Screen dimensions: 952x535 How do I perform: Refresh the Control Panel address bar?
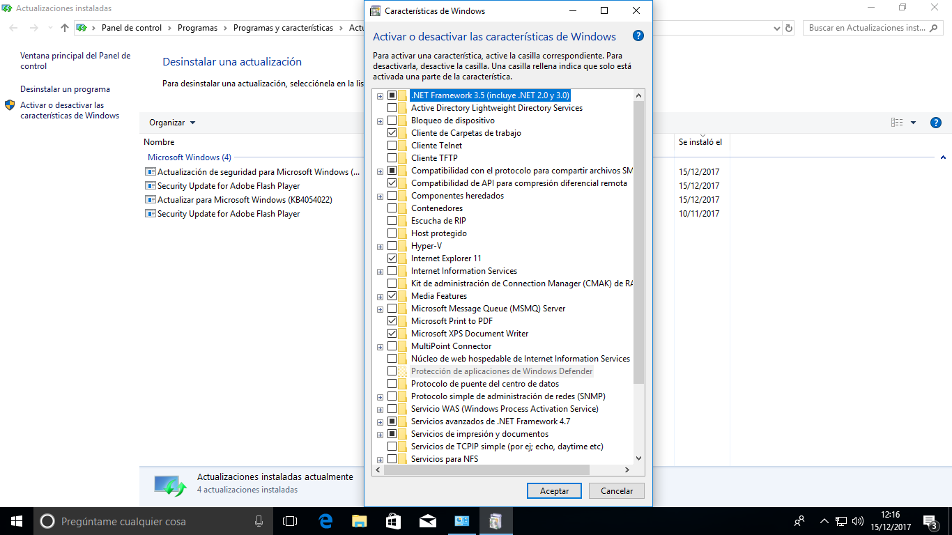pyautogui.click(x=789, y=28)
